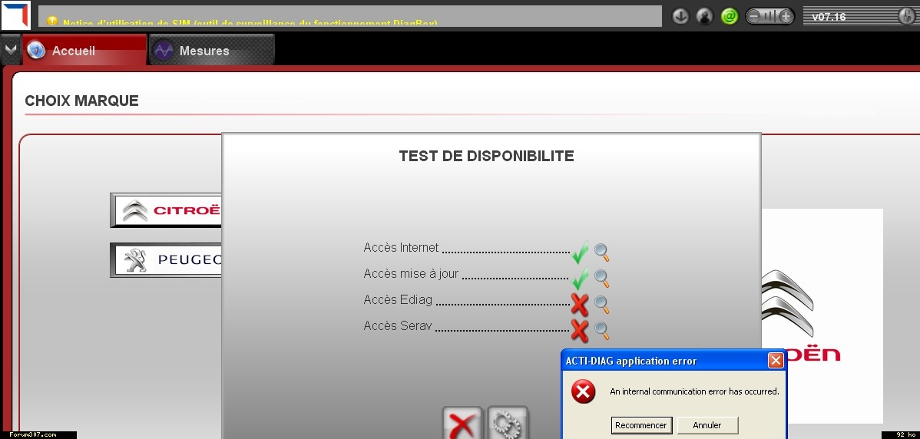Switch to the Accueil tab
The width and height of the screenshot is (920, 439).
click(84, 51)
